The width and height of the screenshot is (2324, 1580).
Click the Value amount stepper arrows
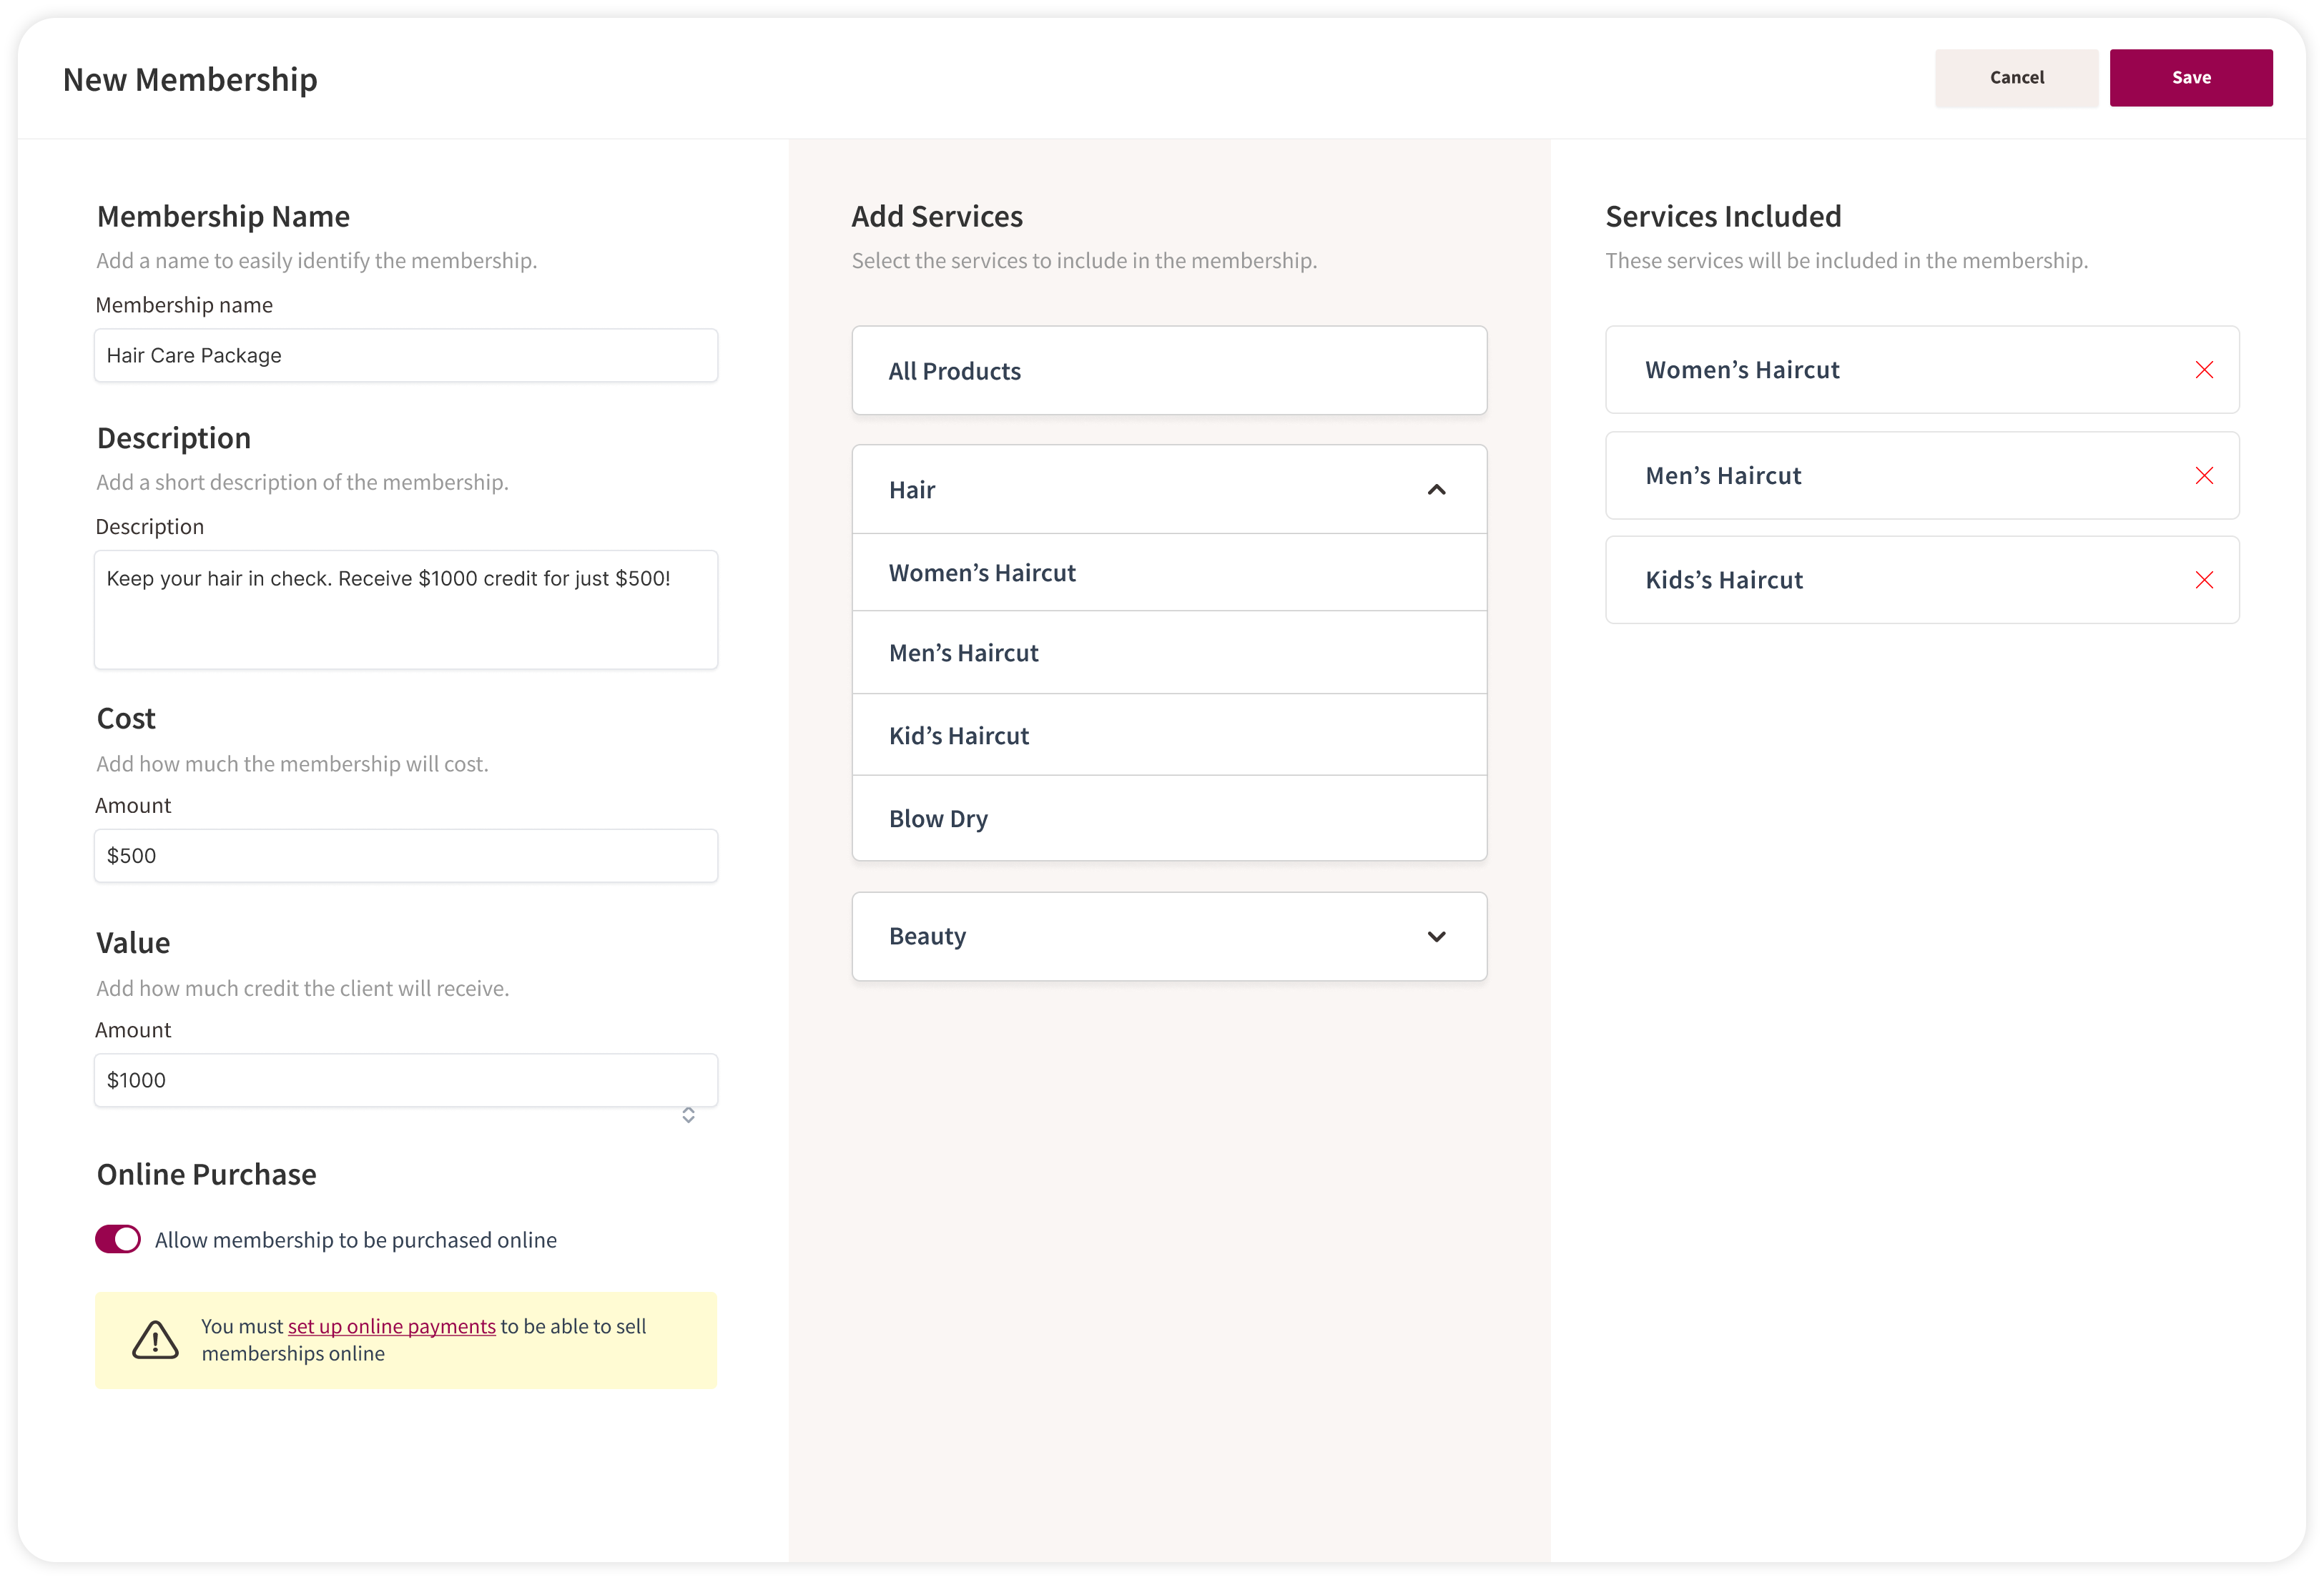pyautogui.click(x=688, y=1115)
